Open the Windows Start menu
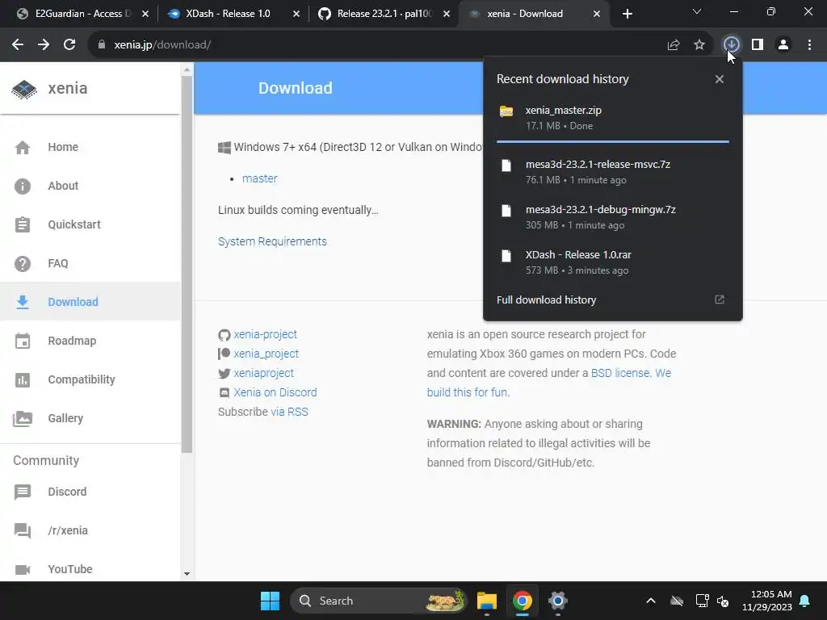 coord(270,601)
